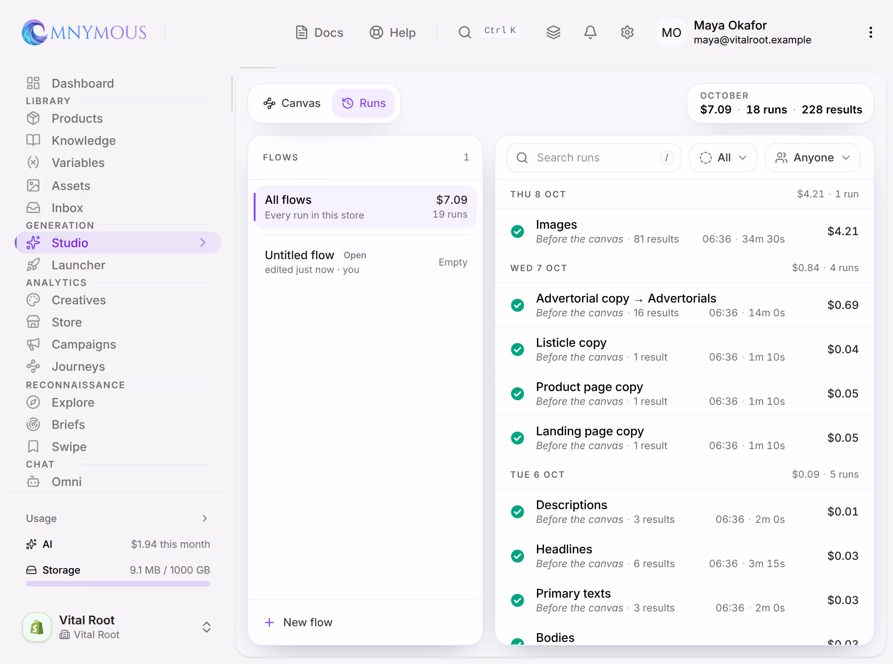
Task: Open Swipe page
Action: click(x=118, y=447)
